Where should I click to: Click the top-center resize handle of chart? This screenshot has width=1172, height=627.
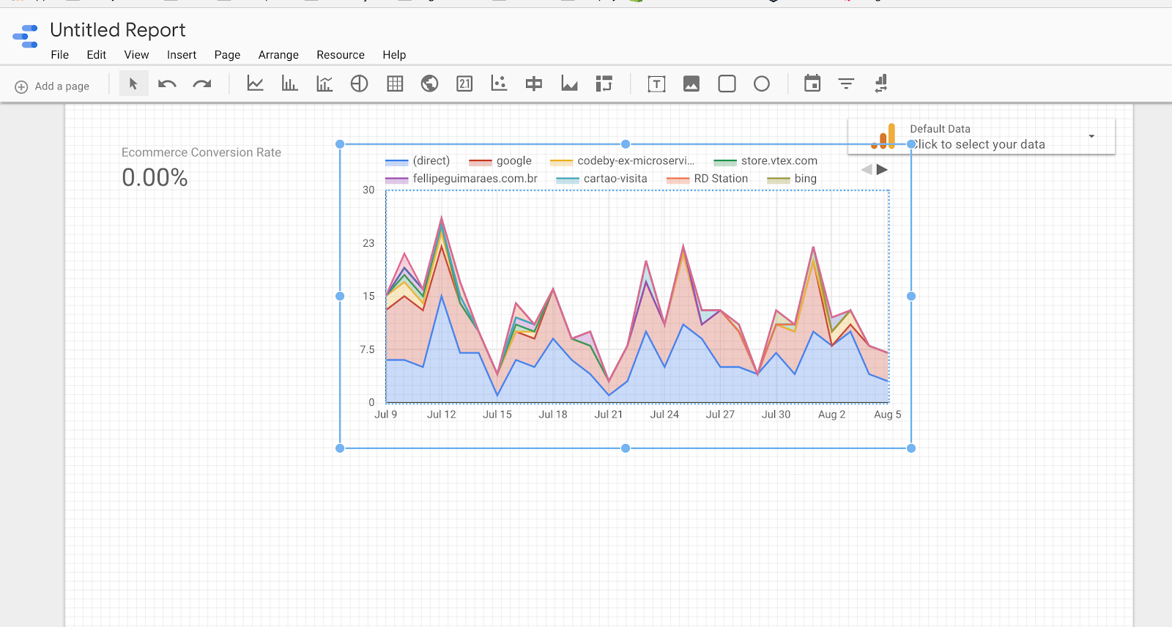626,144
